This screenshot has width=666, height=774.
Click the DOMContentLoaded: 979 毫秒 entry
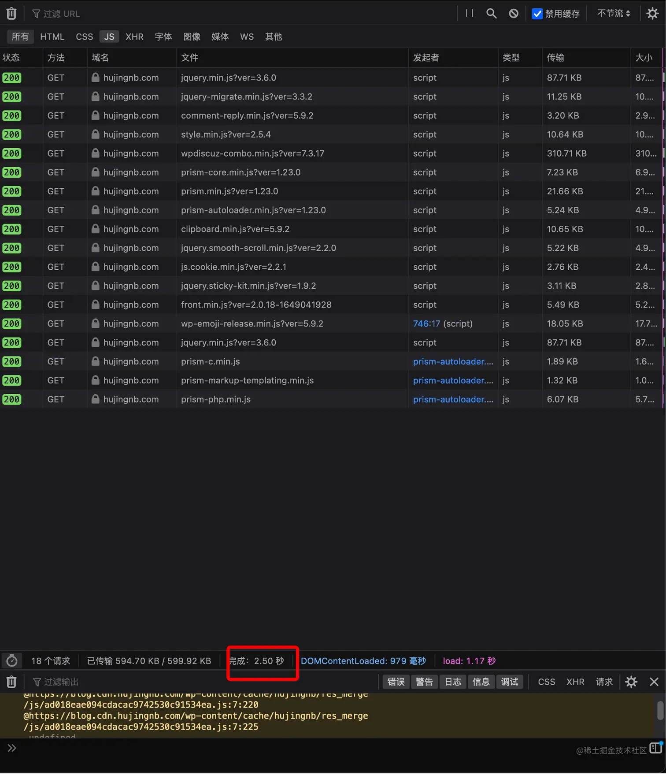[x=363, y=661]
